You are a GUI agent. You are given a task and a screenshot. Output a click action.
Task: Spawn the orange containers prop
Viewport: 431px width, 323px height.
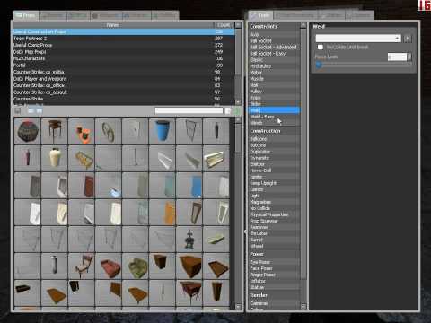click(x=82, y=131)
